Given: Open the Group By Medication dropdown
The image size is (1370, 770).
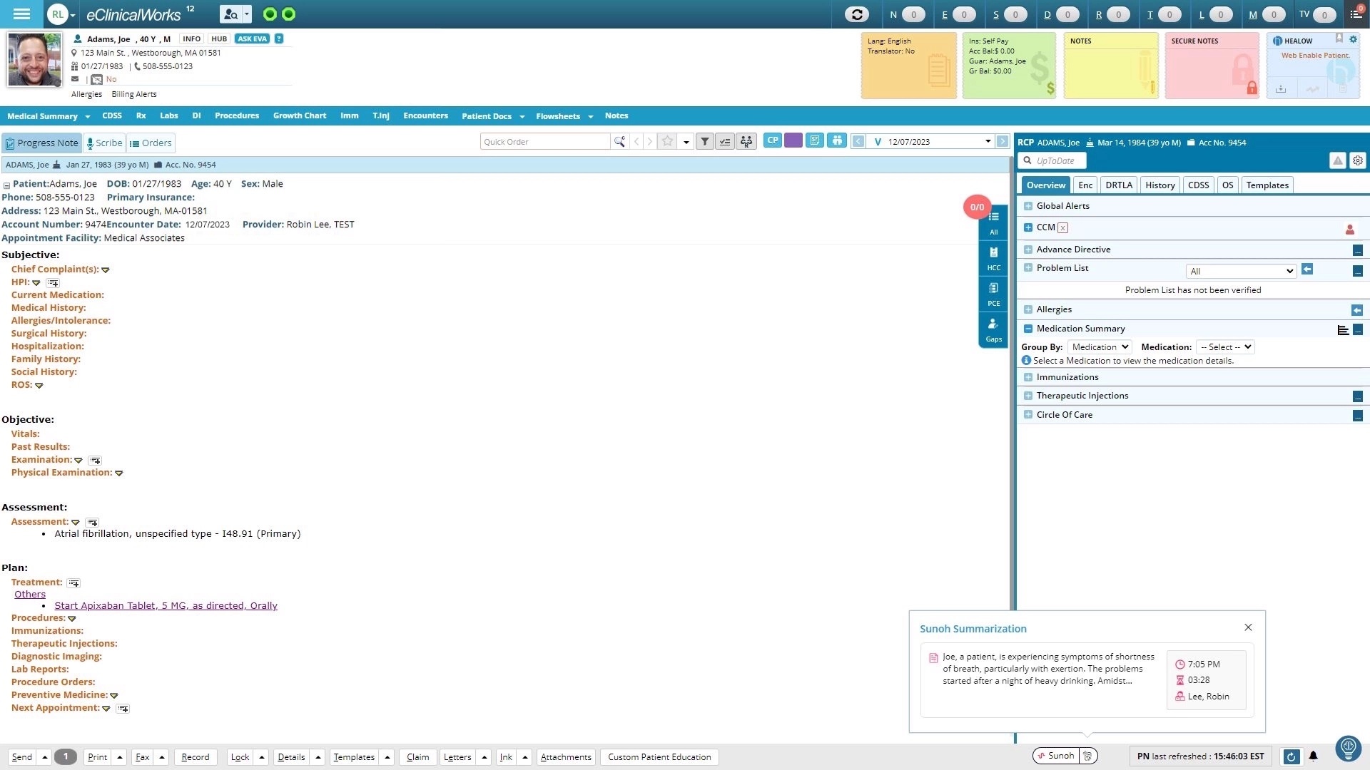Looking at the screenshot, I should 1100,347.
